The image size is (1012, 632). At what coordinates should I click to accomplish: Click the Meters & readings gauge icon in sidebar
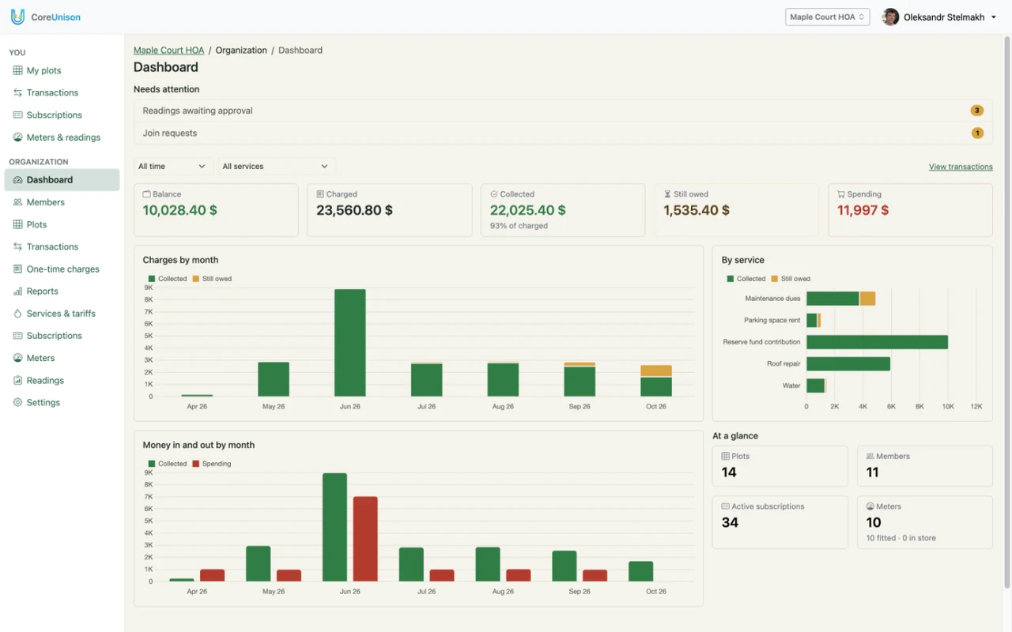click(x=18, y=137)
